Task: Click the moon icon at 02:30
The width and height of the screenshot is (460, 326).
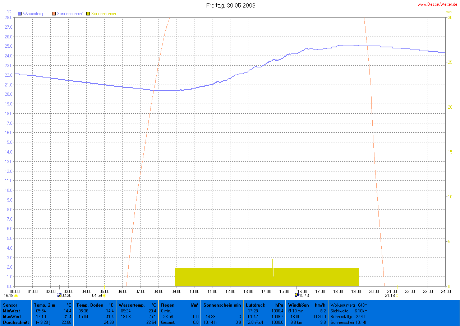Action: click(59, 296)
